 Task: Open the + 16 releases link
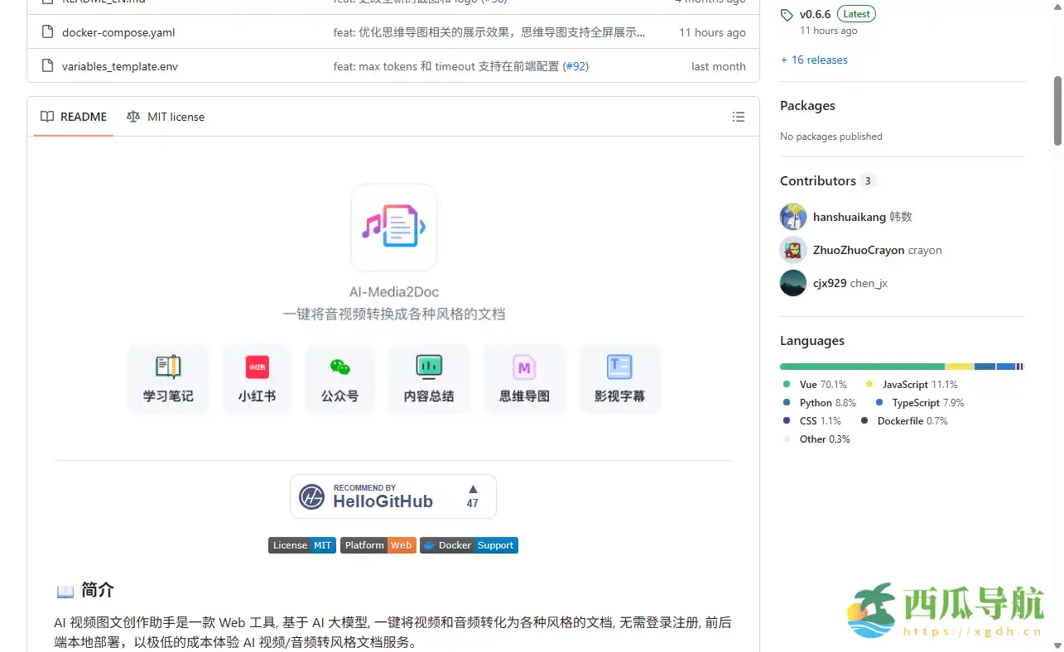[x=814, y=60]
